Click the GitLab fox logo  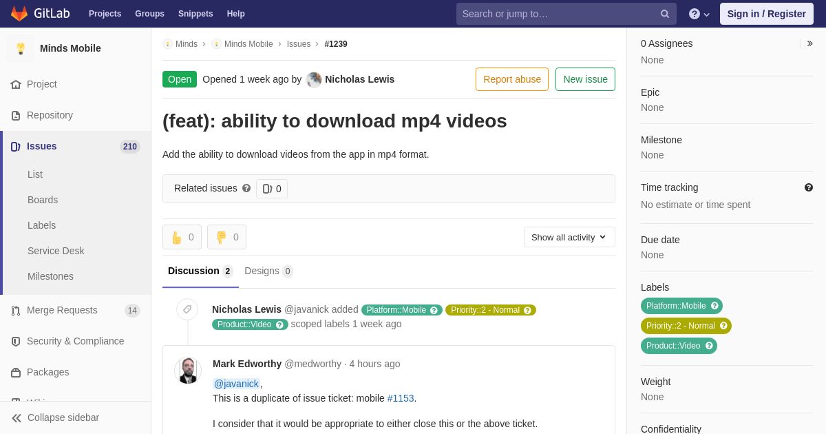(19, 14)
